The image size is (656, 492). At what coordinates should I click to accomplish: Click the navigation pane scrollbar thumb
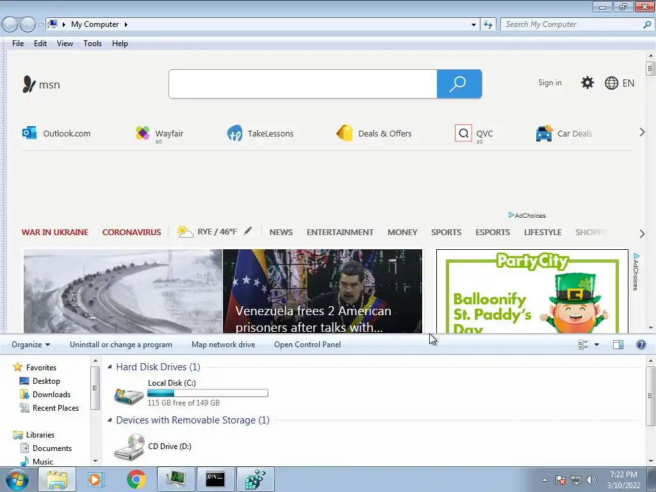click(95, 388)
